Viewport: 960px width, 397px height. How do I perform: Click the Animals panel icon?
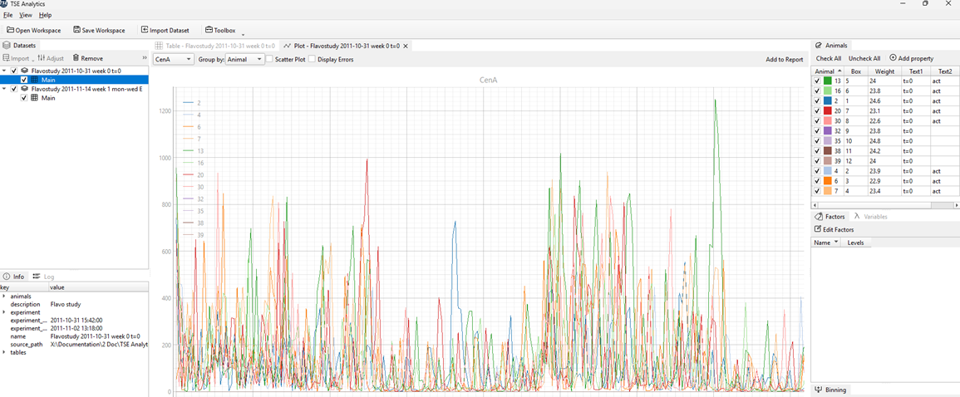click(818, 46)
